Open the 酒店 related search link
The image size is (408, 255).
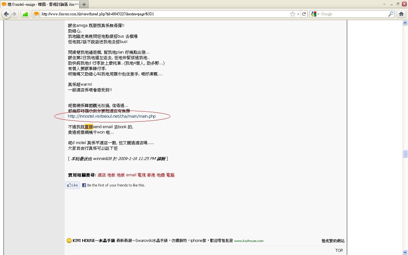click(102, 175)
